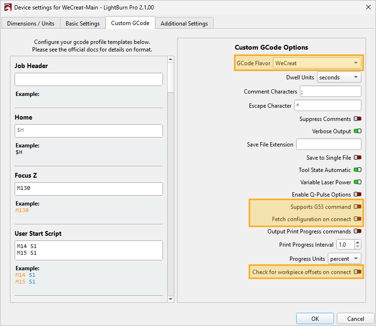The width and height of the screenshot is (376, 326).
Task: Click the template list scroll down arrow
Action: [x=171, y=299]
